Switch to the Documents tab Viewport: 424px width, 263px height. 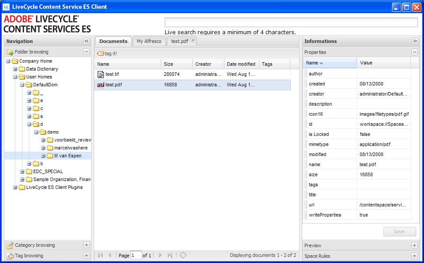[x=113, y=41]
